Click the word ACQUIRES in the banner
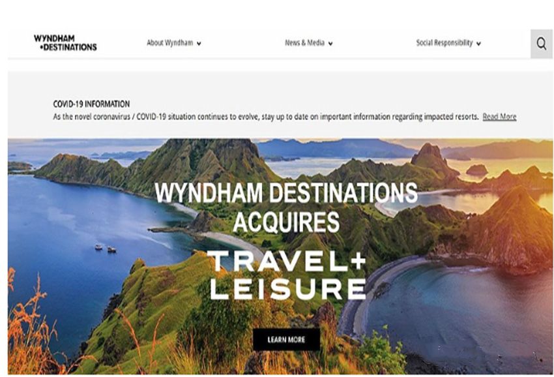 (286, 222)
